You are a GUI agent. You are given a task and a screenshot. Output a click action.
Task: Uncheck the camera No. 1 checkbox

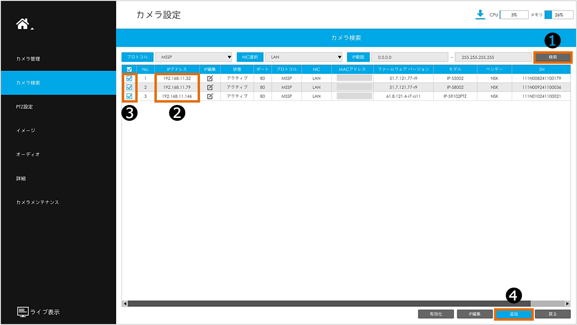[129, 78]
